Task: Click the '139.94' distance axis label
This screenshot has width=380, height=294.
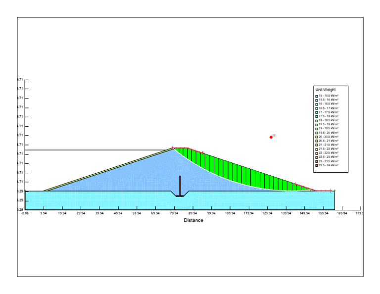Action: tap(286, 213)
